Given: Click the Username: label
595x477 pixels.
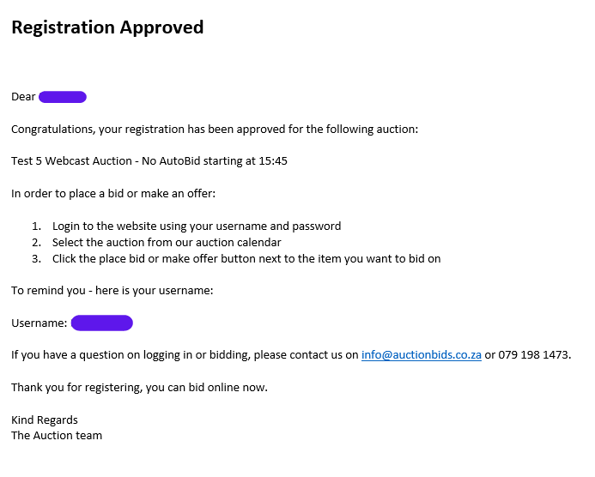Looking at the screenshot, I should 39,323.
